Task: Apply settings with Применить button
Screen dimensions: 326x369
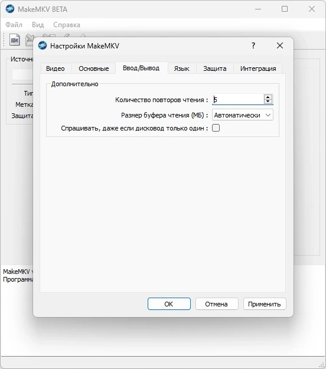Action: pos(265,304)
